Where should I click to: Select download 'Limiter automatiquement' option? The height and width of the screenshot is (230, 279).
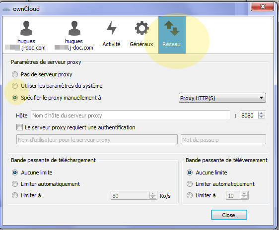15,184
